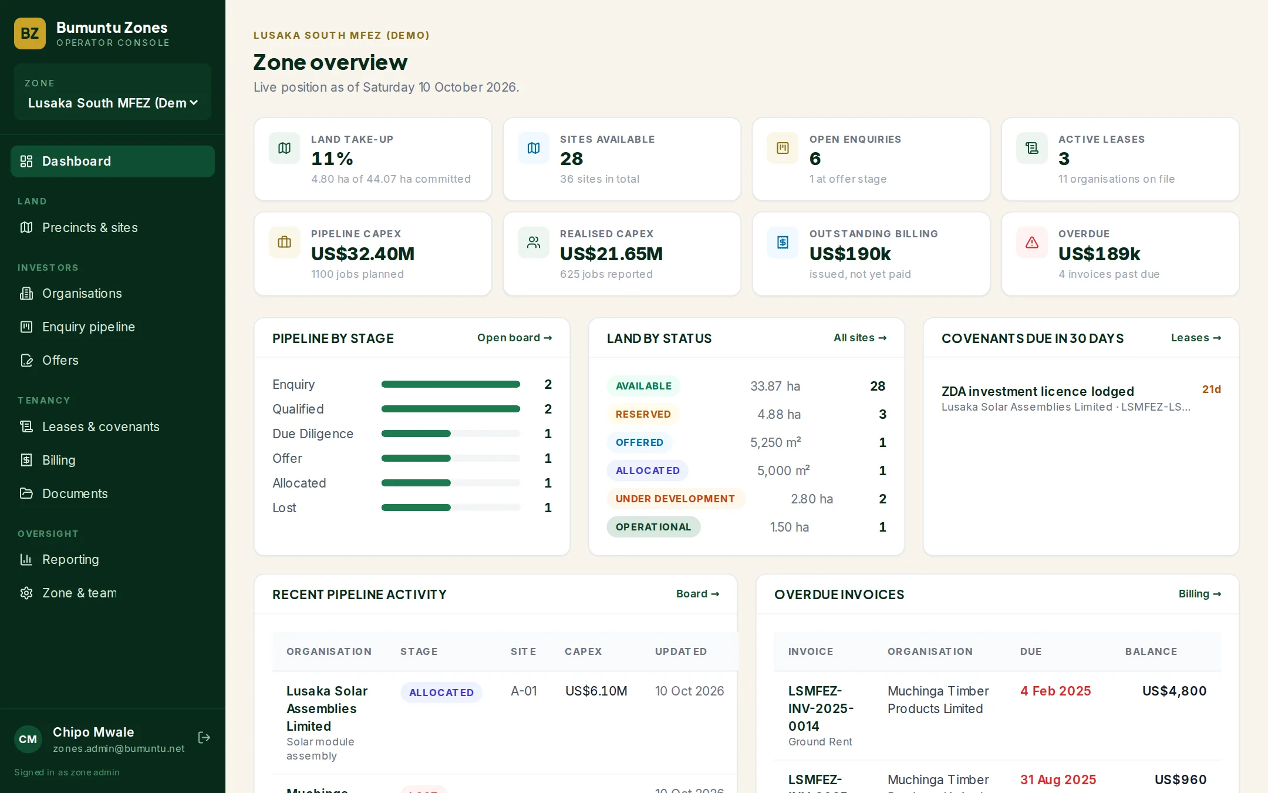Follow the Open board link
The height and width of the screenshot is (793, 1268).
514,338
